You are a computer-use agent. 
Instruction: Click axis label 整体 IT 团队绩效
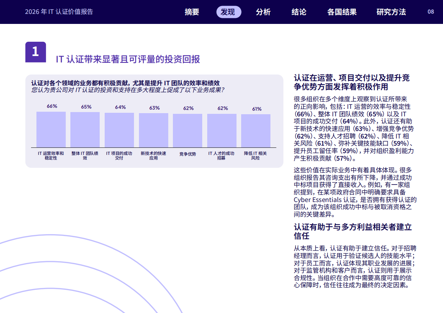click(x=85, y=156)
